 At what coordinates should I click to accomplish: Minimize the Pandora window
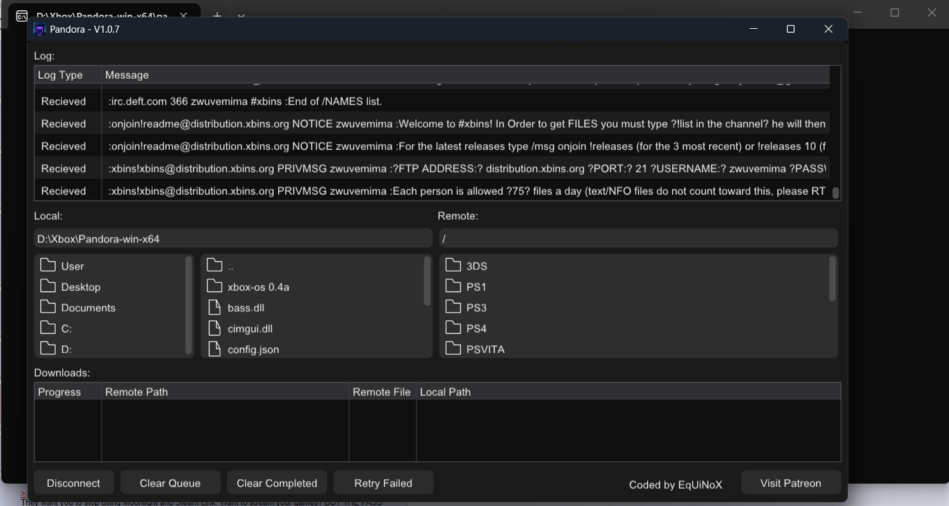[x=753, y=29]
